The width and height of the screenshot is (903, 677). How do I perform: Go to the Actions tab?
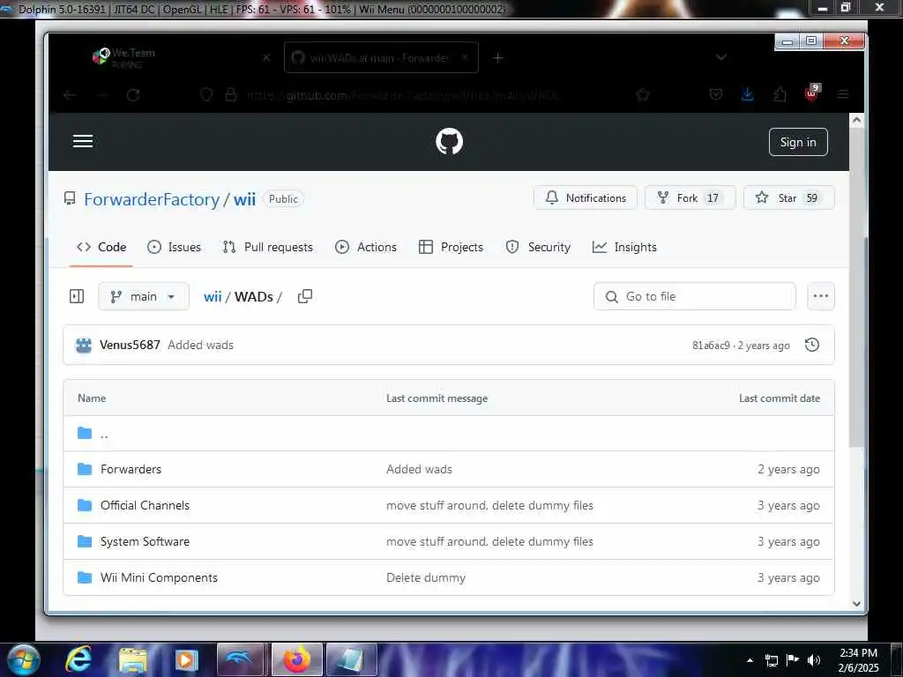click(x=366, y=247)
